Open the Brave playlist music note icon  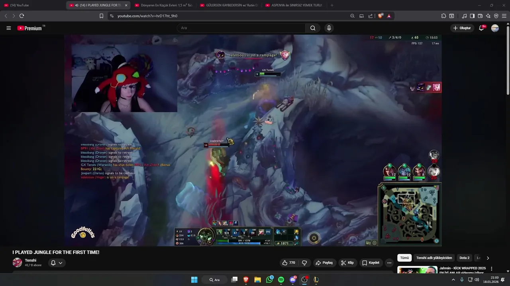pyautogui.click(x=464, y=16)
